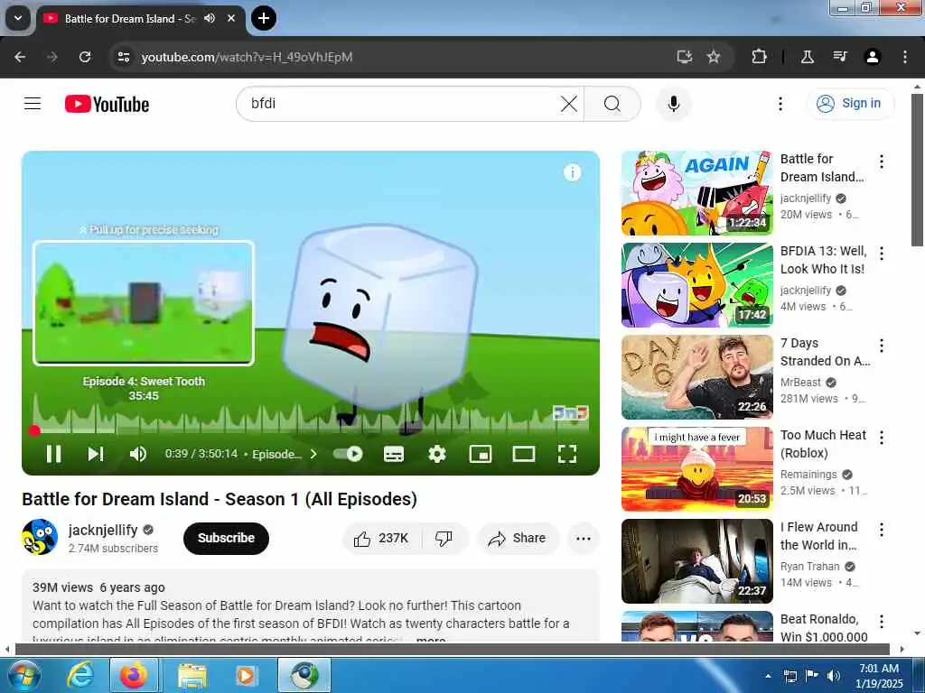Mute the video player volume

(137, 454)
